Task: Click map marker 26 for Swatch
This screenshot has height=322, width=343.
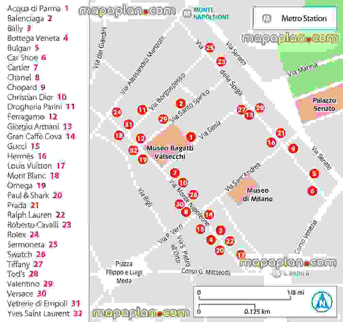Action: coord(193,194)
